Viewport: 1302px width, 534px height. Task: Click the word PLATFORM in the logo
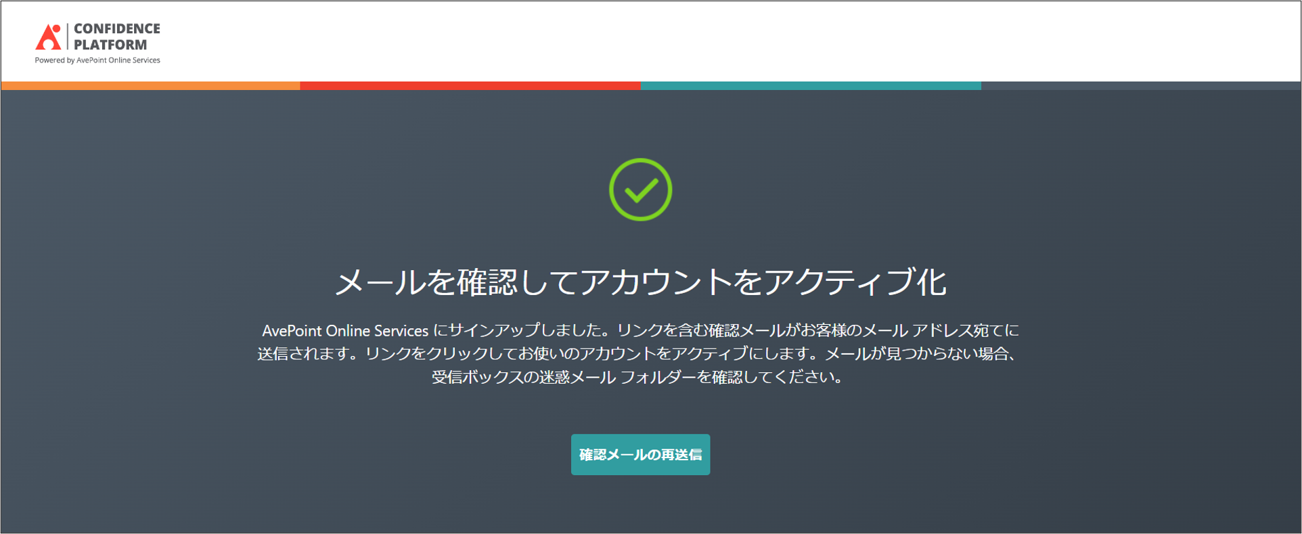(110, 45)
